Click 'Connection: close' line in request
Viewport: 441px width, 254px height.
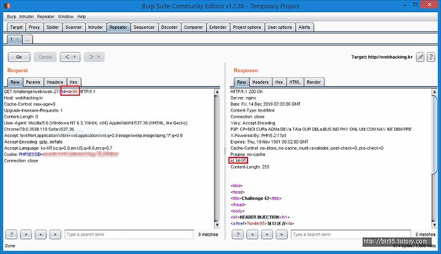tap(21, 161)
